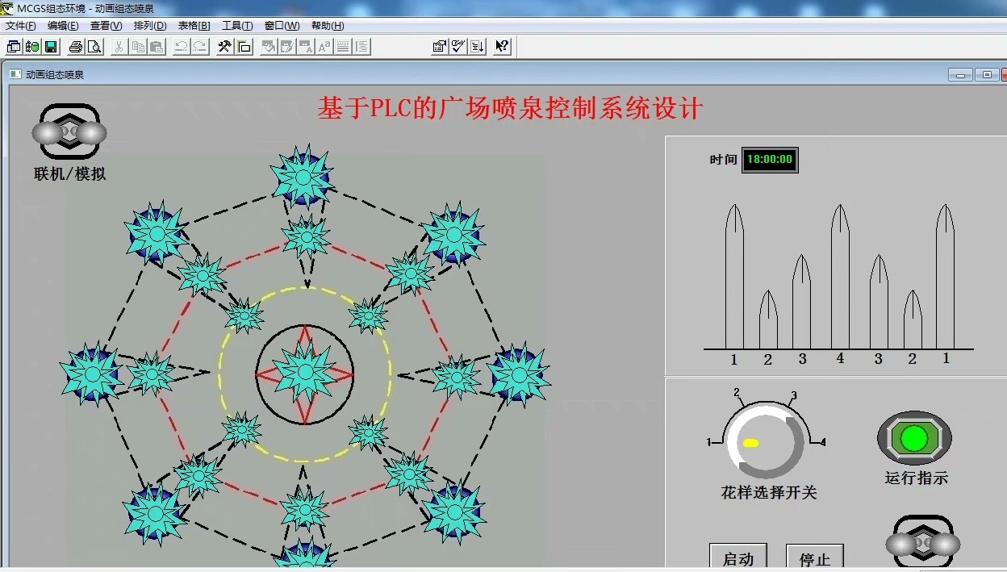Click the Copy toolbar icon

pos(138,46)
